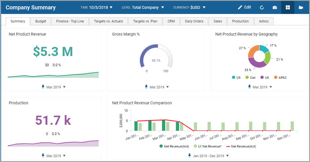310x162 pixels.
Task: Click pin icon under Revenue Comparison chart
Action: 189,156
